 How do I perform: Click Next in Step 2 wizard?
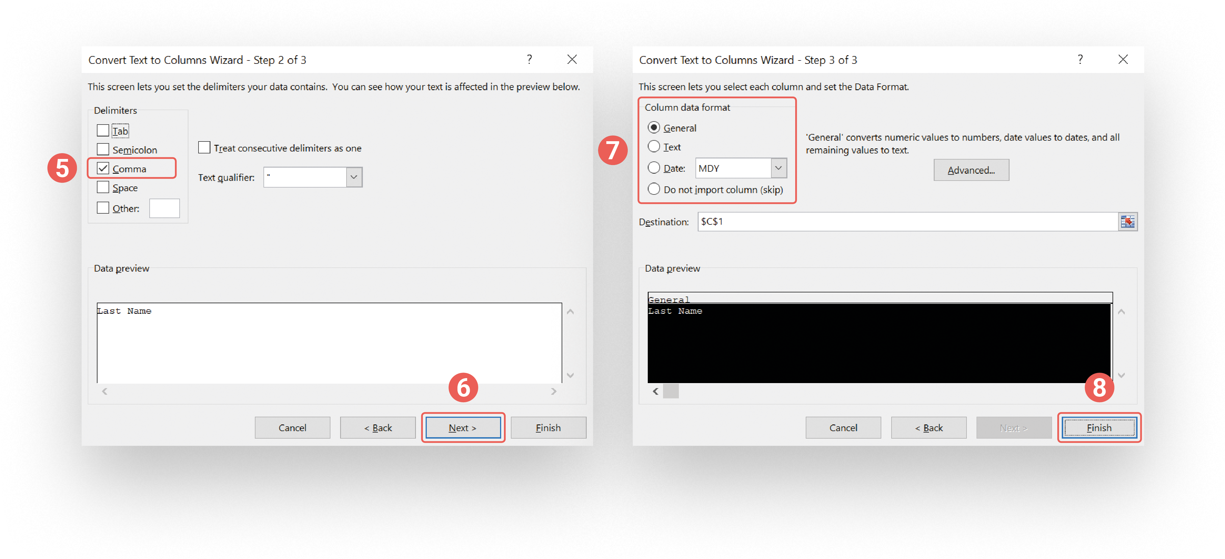coord(463,428)
